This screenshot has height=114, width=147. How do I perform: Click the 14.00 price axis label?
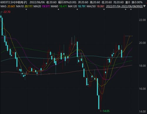(142, 111)
